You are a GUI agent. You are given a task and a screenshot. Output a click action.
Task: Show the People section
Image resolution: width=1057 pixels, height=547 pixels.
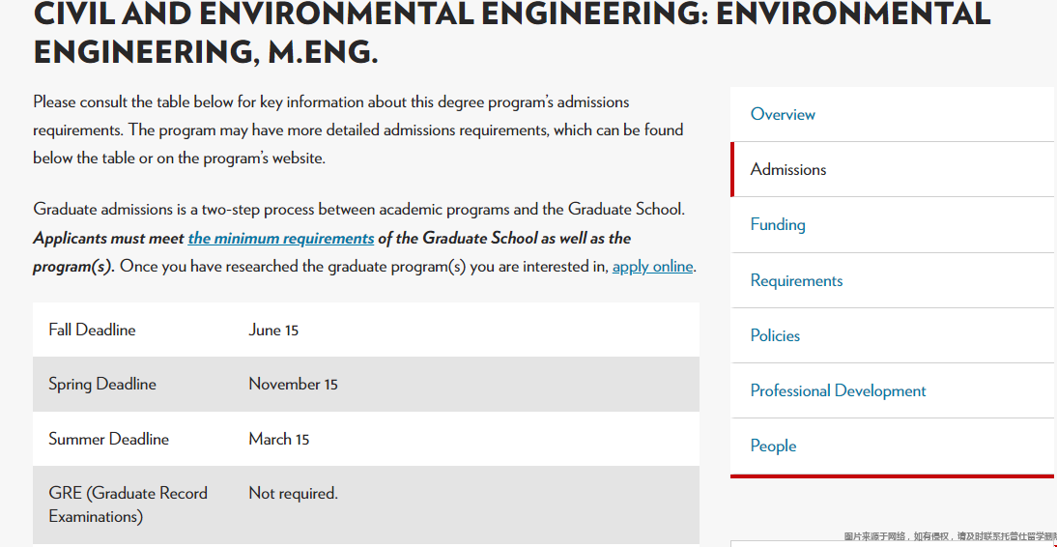coord(773,446)
